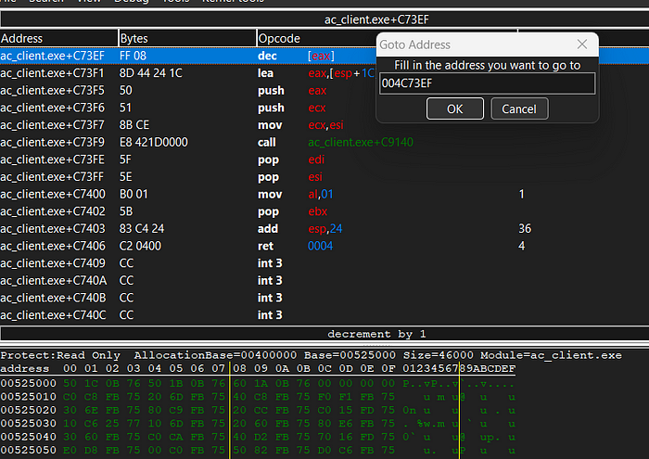Screen dimensions: 649x459
Task: Click the bytes FF 08 in highlighted row
Action: pyautogui.click(x=133, y=56)
